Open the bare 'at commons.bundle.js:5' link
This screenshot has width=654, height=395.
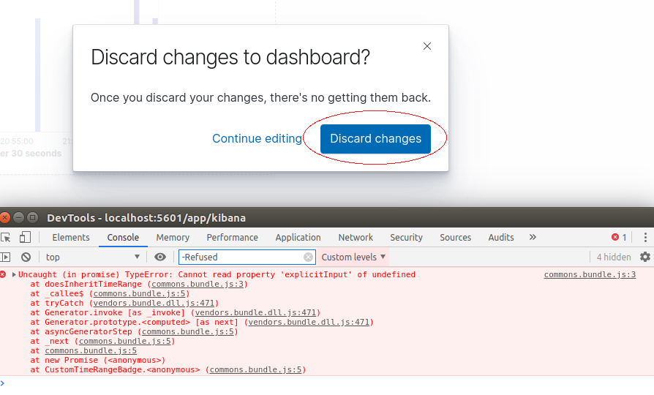click(x=91, y=351)
